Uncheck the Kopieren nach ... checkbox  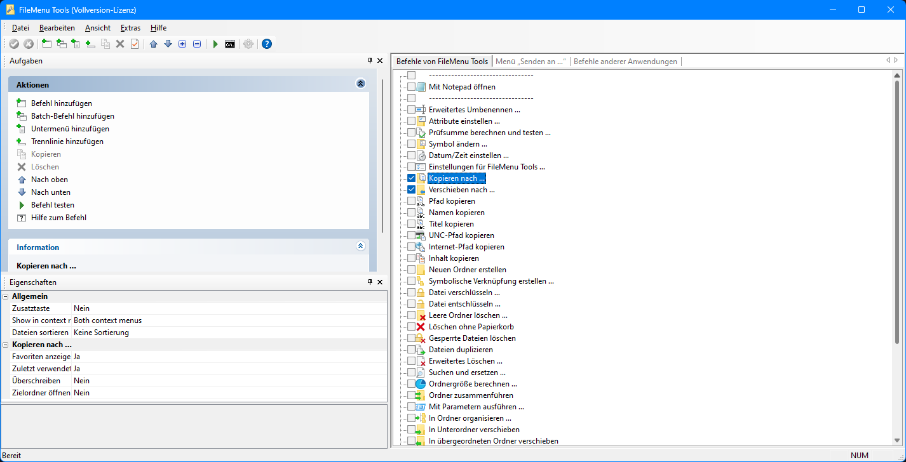(x=411, y=178)
